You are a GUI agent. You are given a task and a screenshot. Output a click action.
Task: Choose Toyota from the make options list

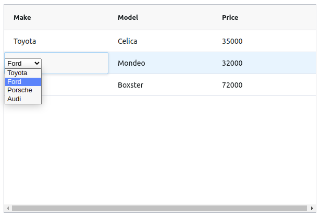[23, 73]
